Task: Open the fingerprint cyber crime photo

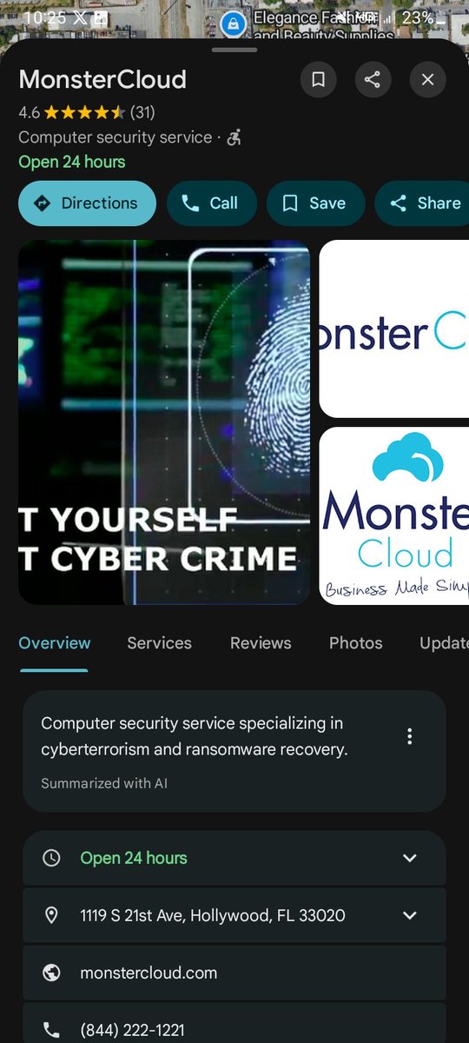Action: 164,422
